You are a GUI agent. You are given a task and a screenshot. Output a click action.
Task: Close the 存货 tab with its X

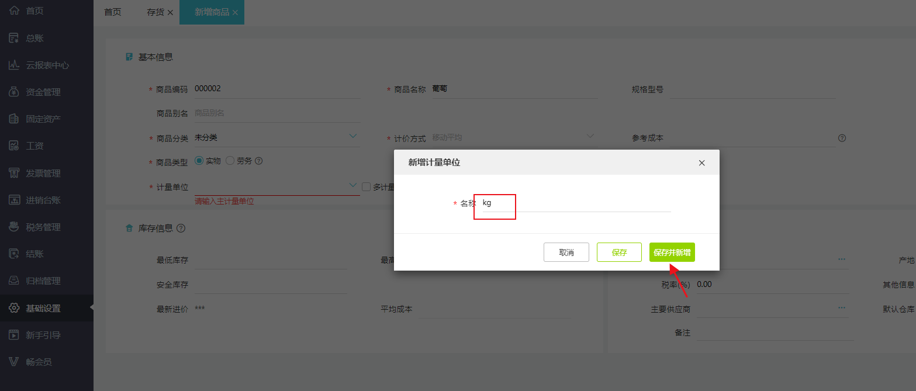(170, 12)
